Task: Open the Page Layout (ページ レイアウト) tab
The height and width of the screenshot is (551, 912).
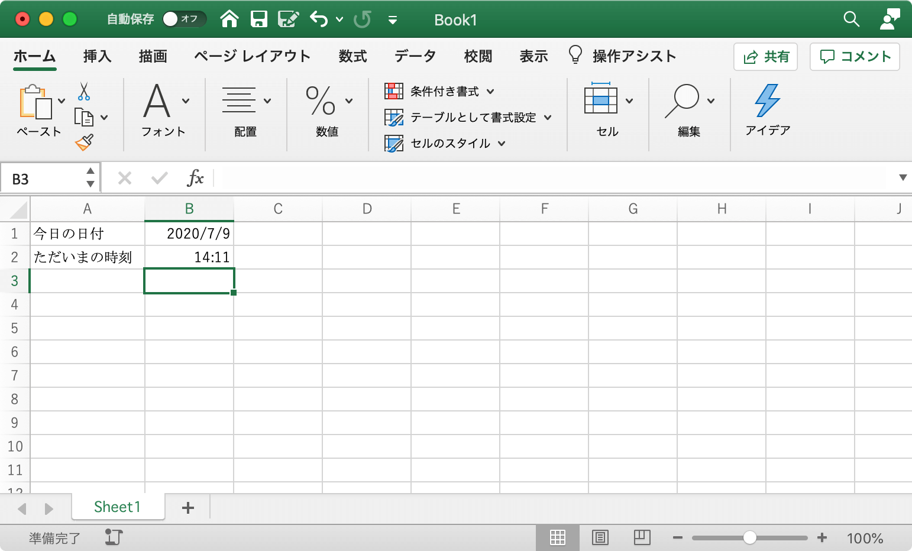Action: 253,56
